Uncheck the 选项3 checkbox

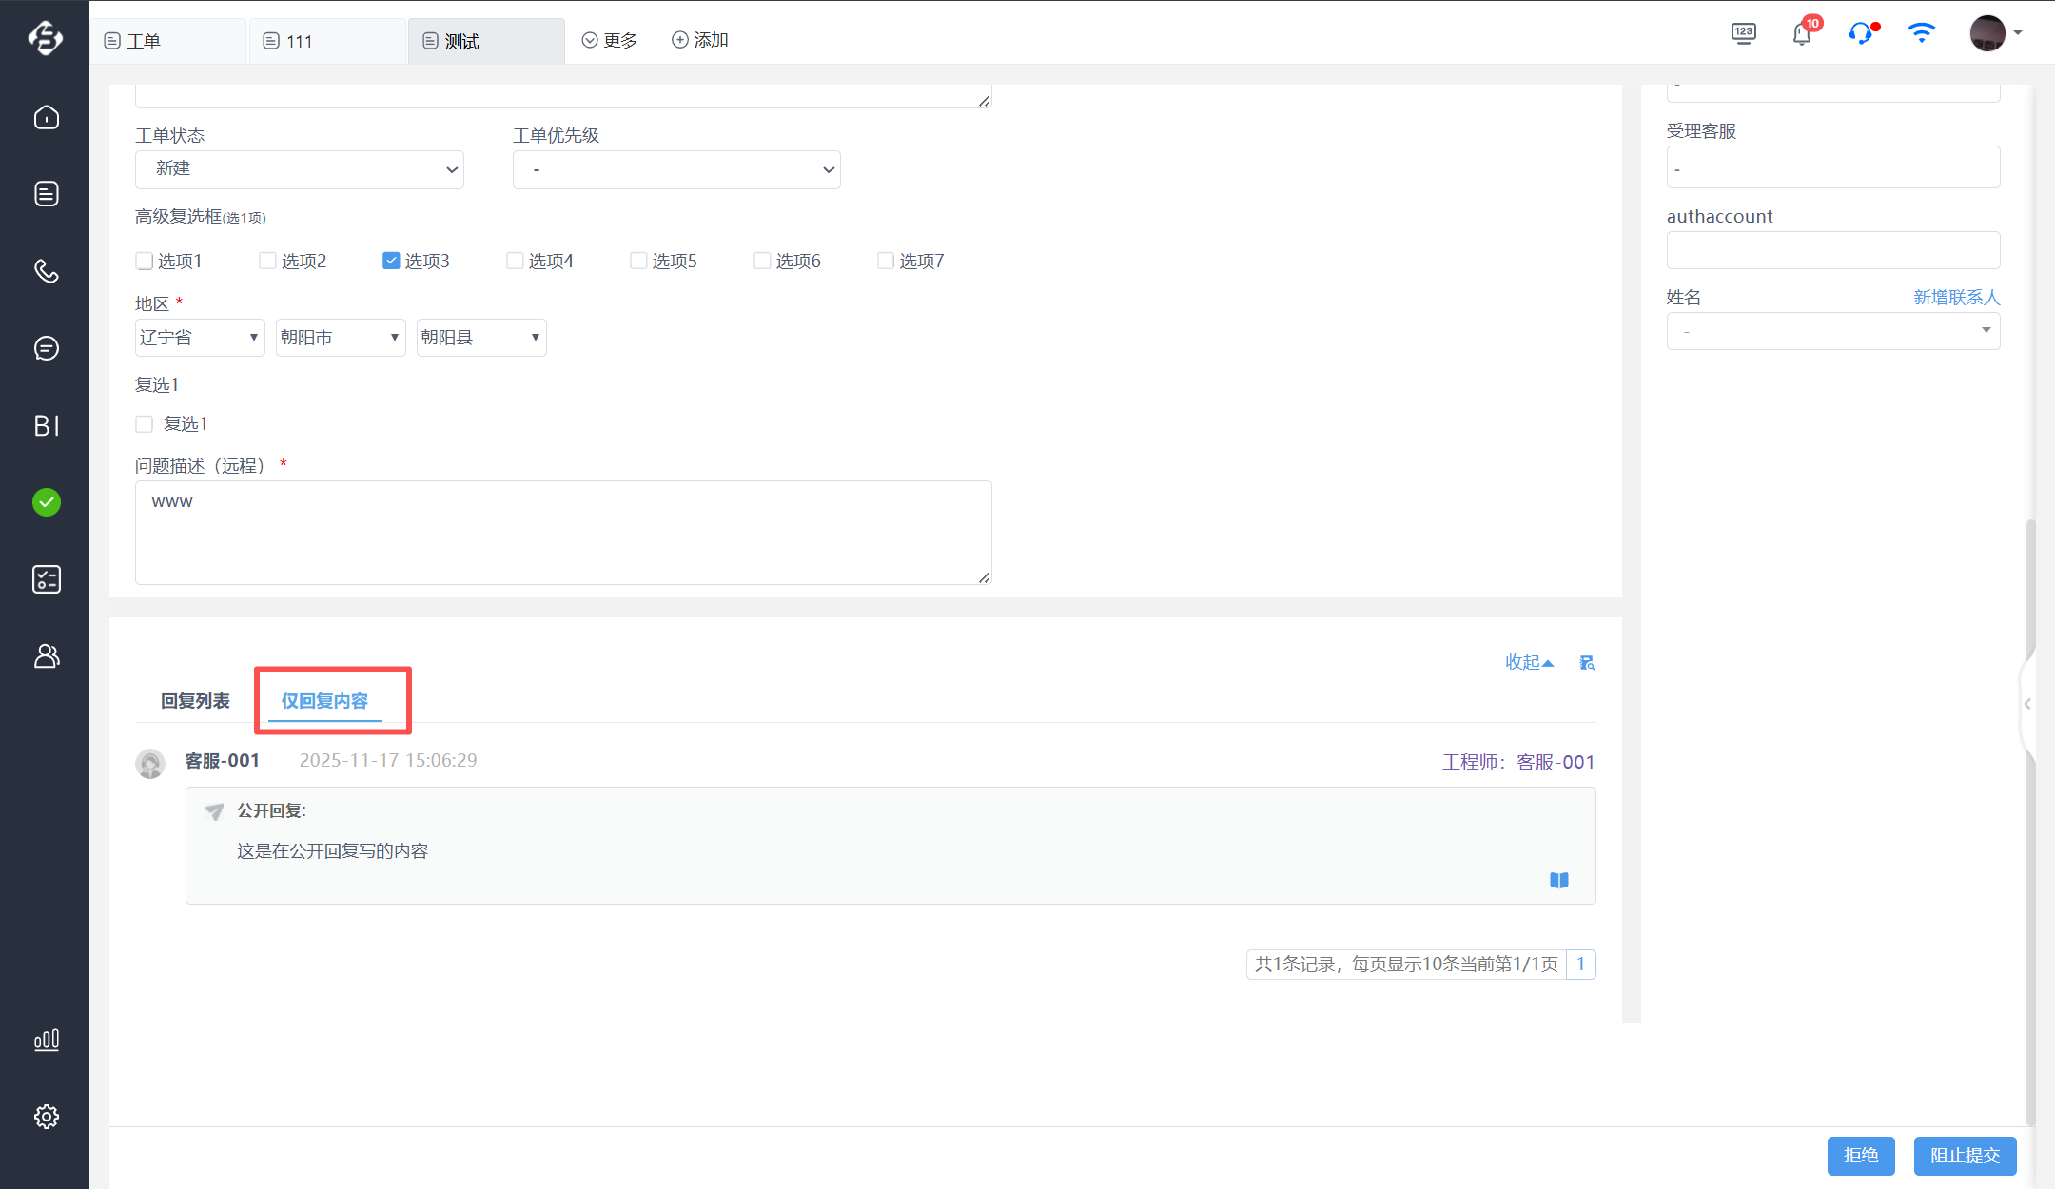click(391, 261)
